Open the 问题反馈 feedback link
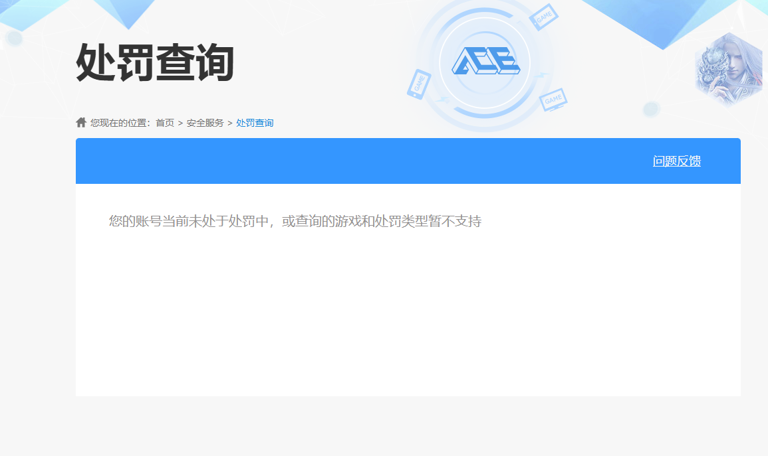768x456 pixels. [x=678, y=161]
